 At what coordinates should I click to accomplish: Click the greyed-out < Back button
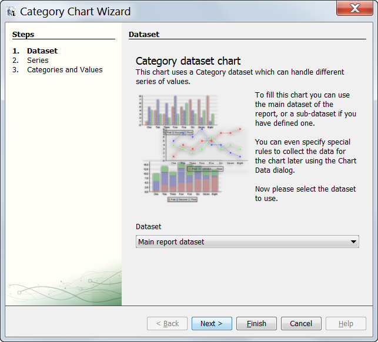tap(167, 324)
